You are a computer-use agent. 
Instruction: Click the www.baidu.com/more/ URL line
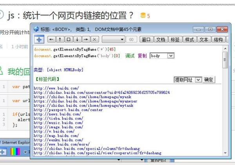pos(61,145)
